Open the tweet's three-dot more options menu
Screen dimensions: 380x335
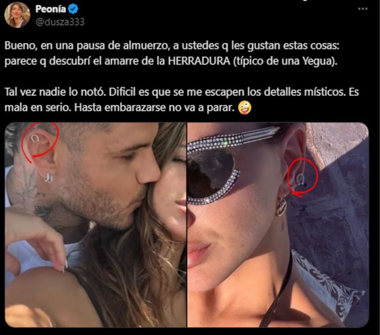[x=363, y=9]
